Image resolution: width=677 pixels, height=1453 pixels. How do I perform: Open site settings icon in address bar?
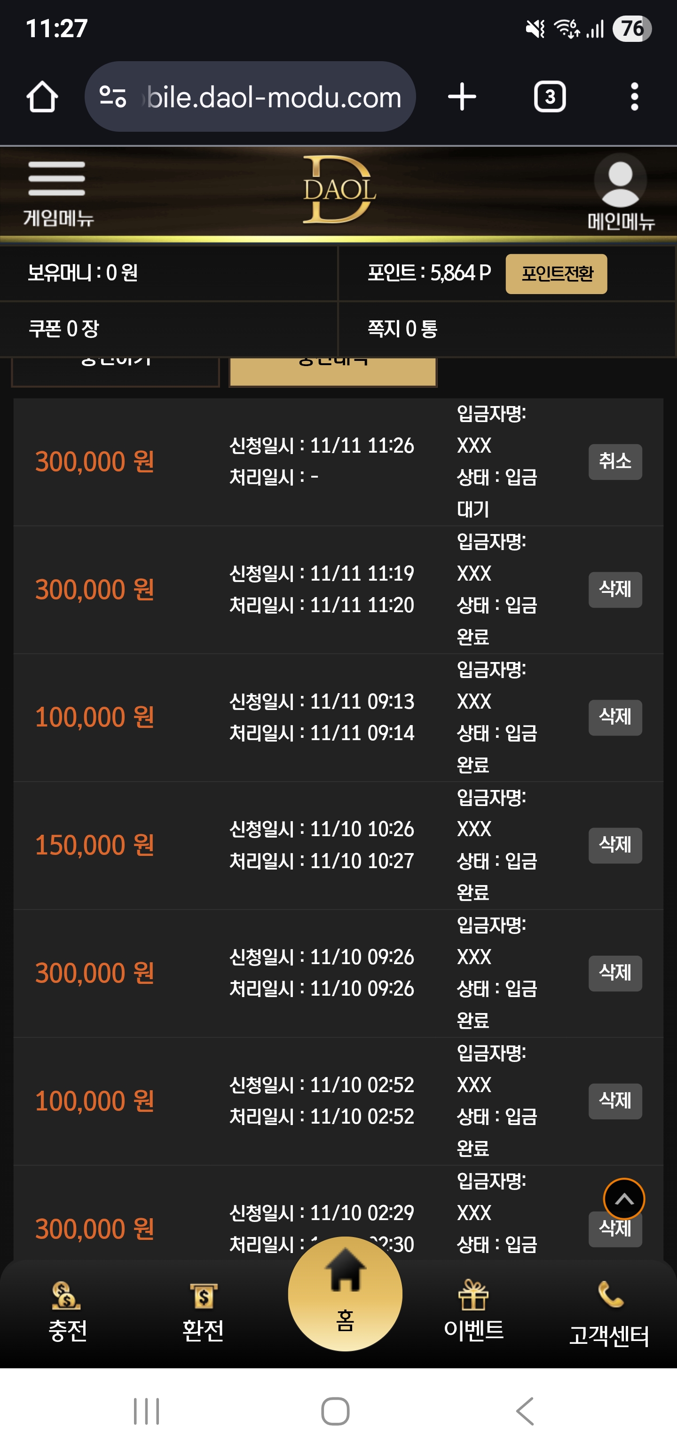113,96
